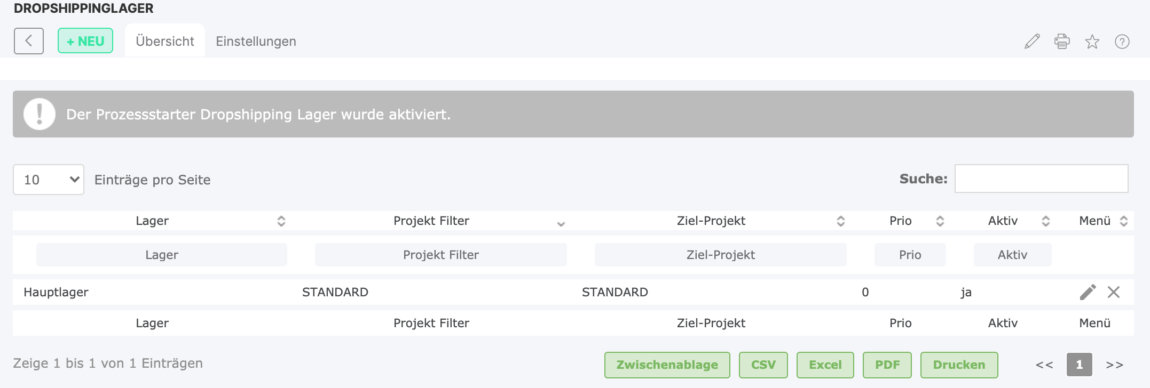
Task: Click the Lager column filter field
Action: point(162,255)
